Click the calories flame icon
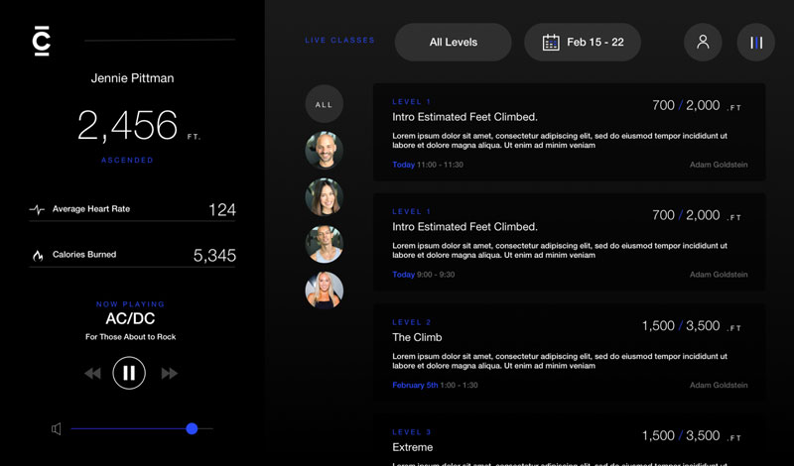This screenshot has height=466, width=794. click(38, 256)
